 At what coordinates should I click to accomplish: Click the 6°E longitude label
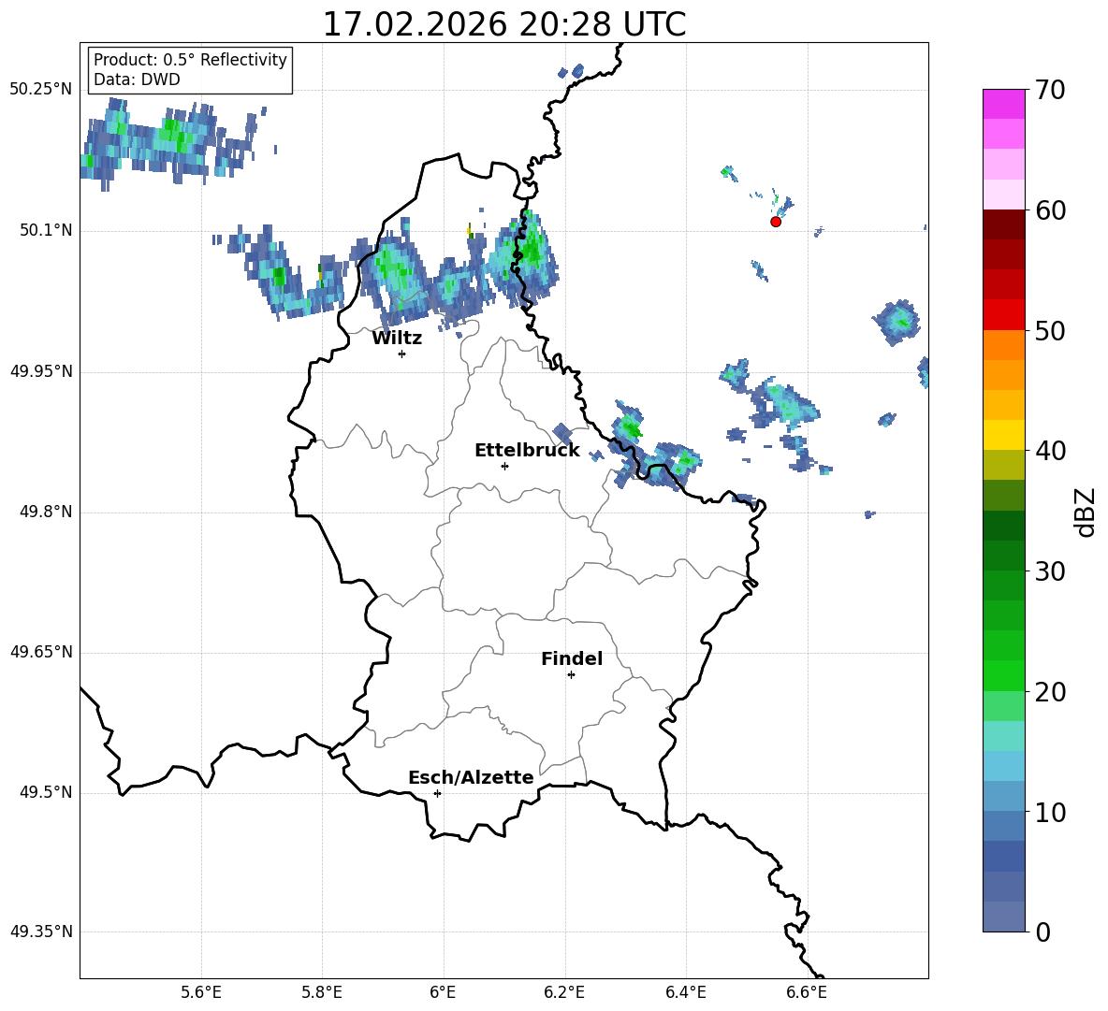443,992
